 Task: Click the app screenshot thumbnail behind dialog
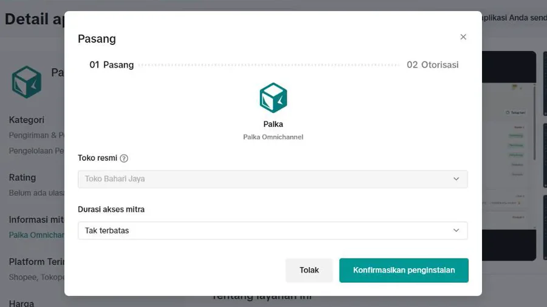point(509,156)
